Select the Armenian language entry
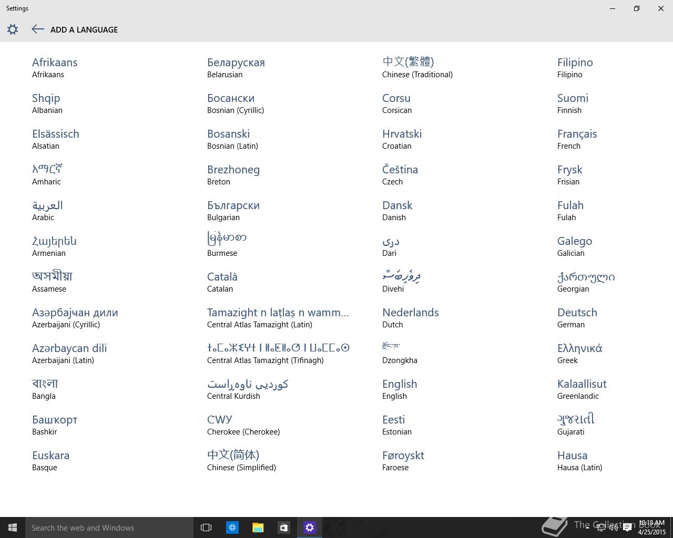The width and height of the screenshot is (673, 538). pos(54,246)
